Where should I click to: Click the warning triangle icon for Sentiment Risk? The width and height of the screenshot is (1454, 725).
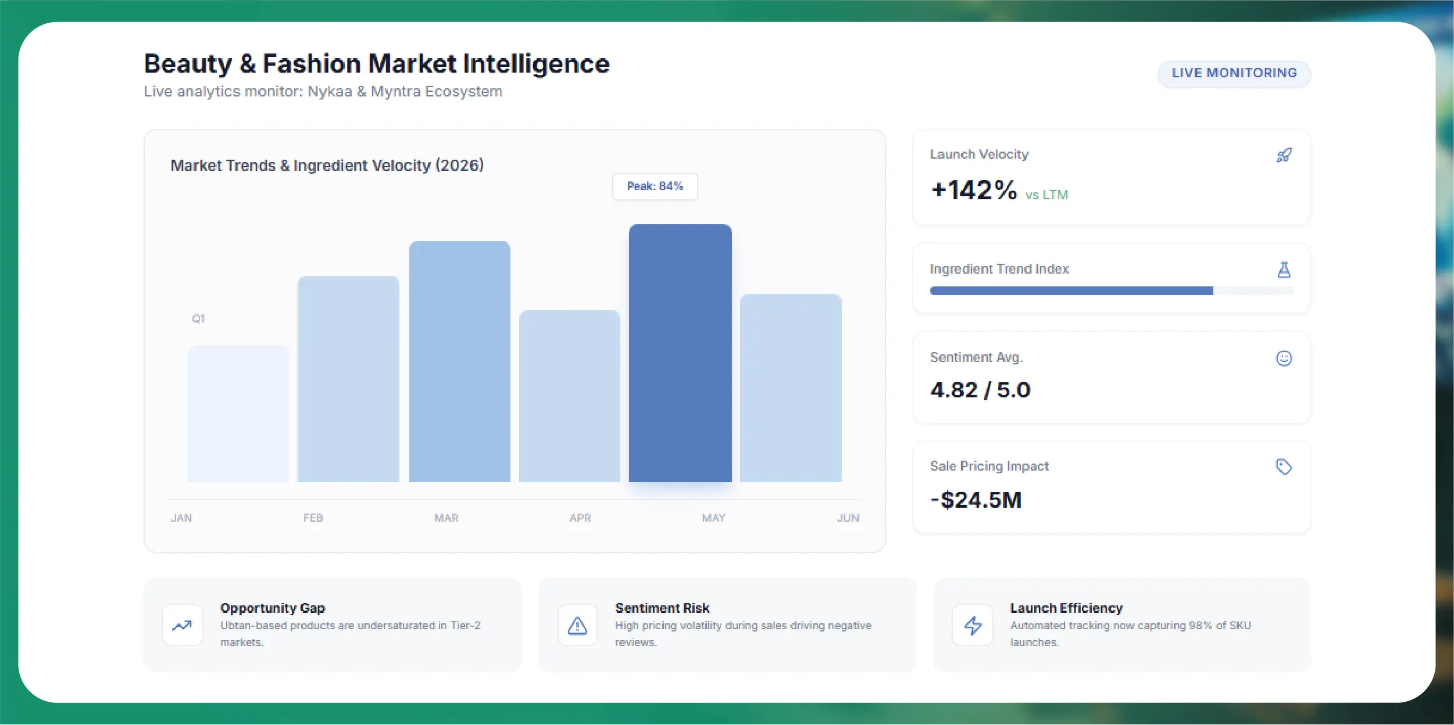tap(577, 625)
